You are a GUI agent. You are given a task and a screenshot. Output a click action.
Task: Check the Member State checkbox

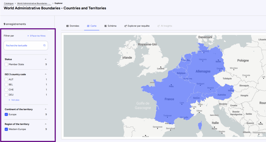pyautogui.click(x=6, y=64)
